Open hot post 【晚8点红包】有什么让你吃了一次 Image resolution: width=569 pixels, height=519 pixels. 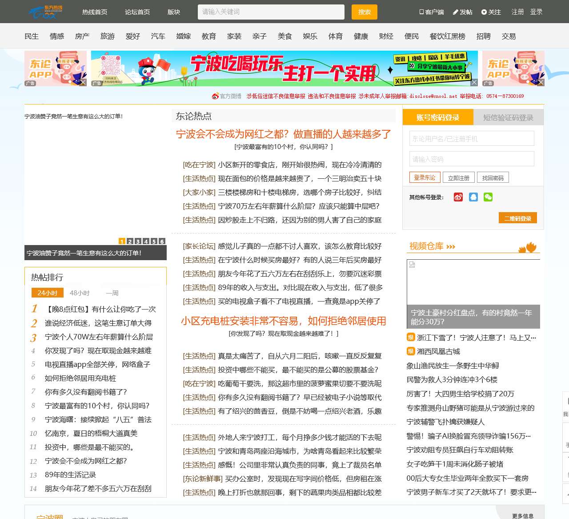pyautogui.click(x=100, y=309)
